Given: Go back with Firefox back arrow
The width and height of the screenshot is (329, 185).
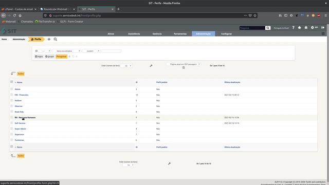Looking at the screenshot, I should pos(4,15).
